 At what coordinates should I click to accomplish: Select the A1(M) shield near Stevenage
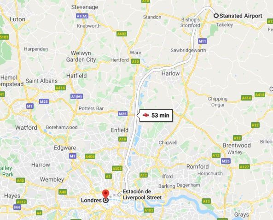click(x=82, y=16)
